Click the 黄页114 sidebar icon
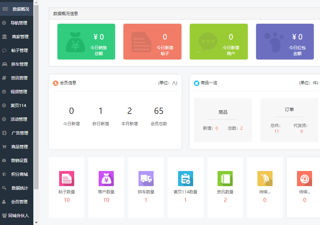The image size is (320, 225). pyautogui.click(x=4, y=106)
